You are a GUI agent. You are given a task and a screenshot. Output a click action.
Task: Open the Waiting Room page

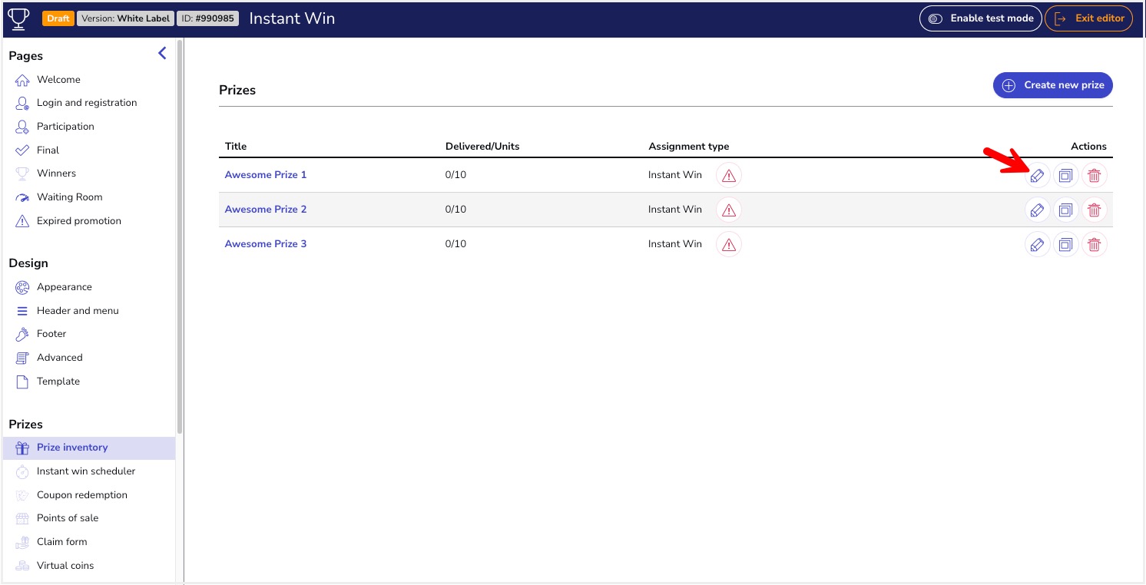pyautogui.click(x=69, y=197)
